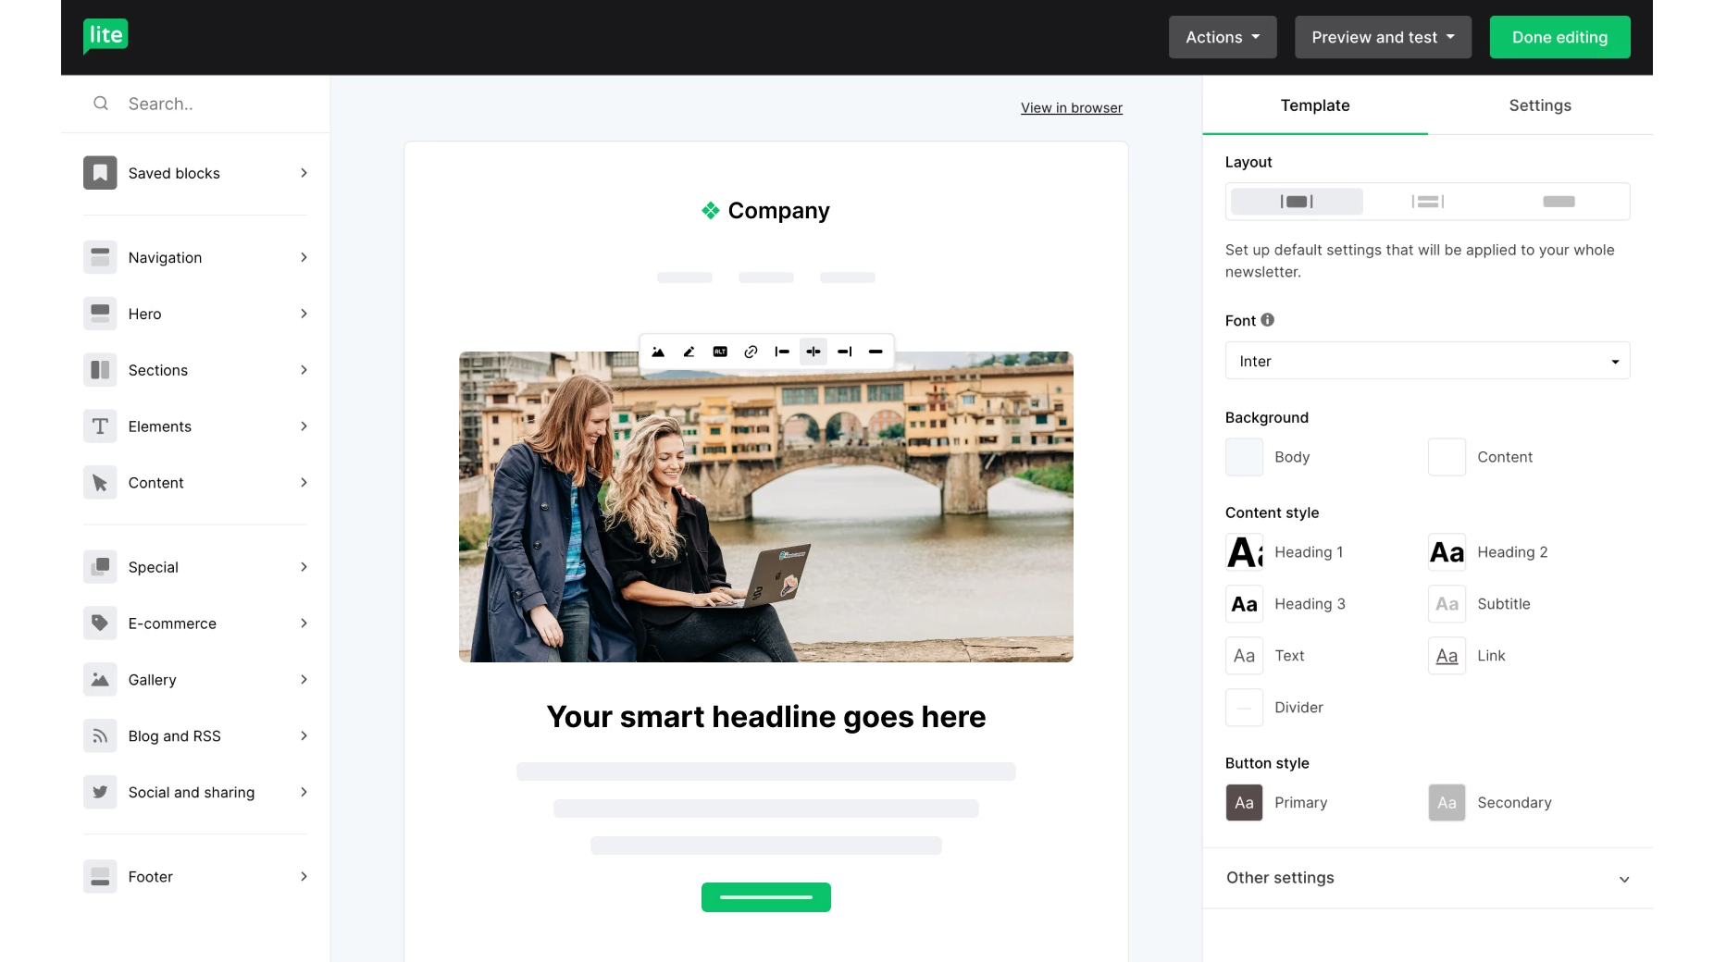Click the View in browser link
The image size is (1714, 963).
pyautogui.click(x=1071, y=108)
